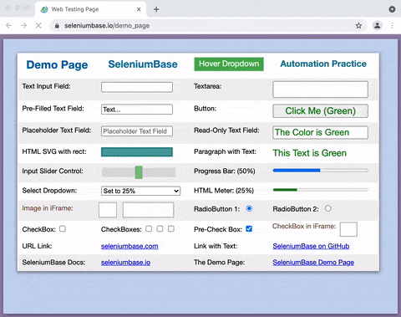Open the Chrome profile avatar icon
The height and width of the screenshot is (317, 401).
[378, 26]
